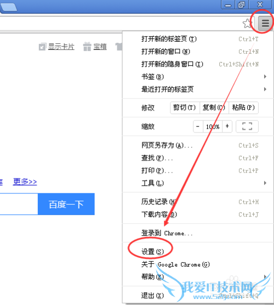
Task: Select 关于 Google Chrome (G)
Action: pyautogui.click(x=198, y=264)
